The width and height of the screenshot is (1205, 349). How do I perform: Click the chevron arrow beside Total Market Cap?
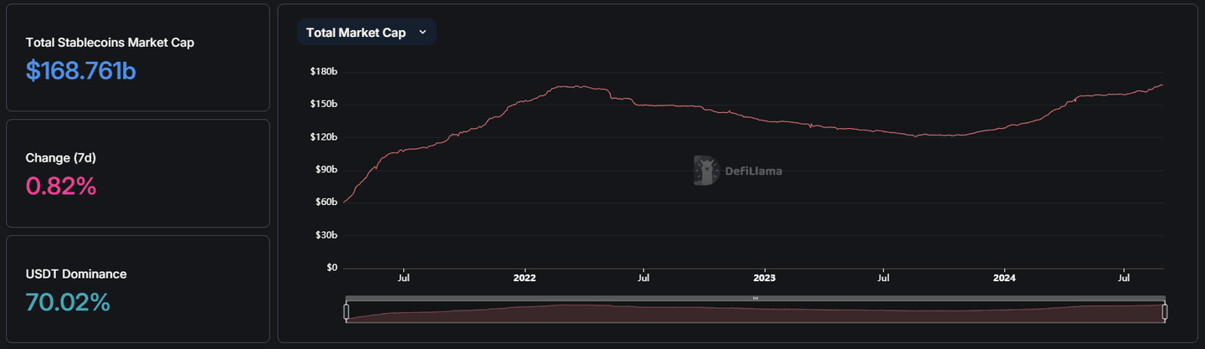coord(423,33)
